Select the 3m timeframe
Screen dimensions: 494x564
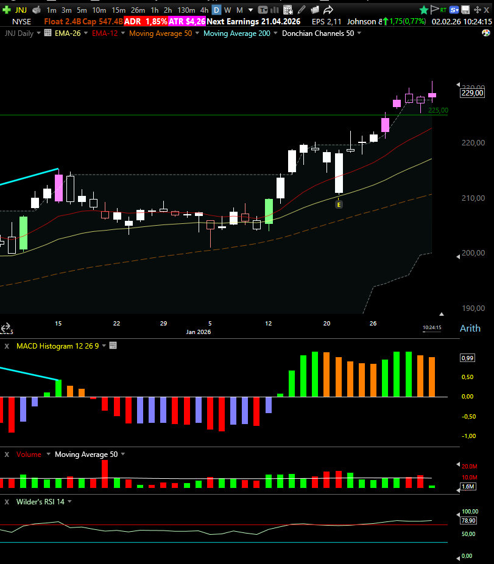click(x=66, y=10)
